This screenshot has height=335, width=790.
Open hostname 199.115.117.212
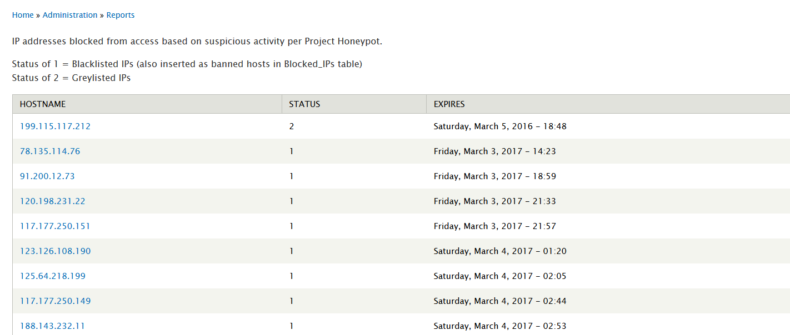tap(55, 126)
